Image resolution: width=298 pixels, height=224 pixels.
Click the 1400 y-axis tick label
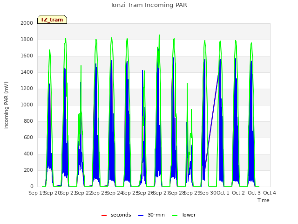[27, 72]
